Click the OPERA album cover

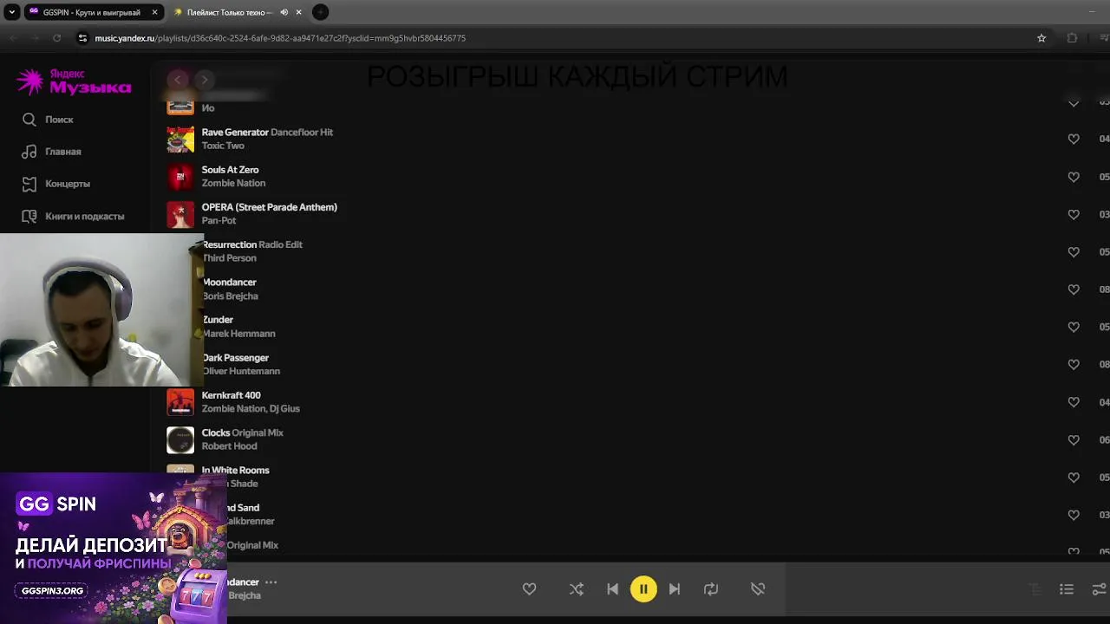pyautogui.click(x=180, y=214)
